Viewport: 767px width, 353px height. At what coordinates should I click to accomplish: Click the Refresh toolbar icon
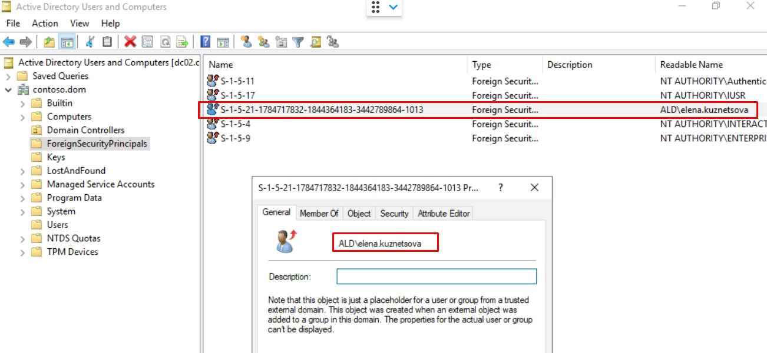(x=166, y=42)
